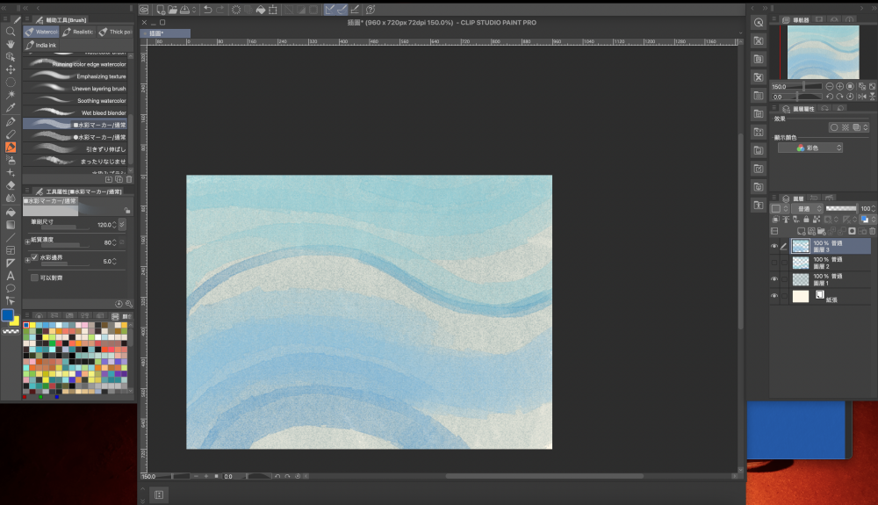Adjust layer opacity 100 stepper
The width and height of the screenshot is (878, 505).
coord(874,208)
